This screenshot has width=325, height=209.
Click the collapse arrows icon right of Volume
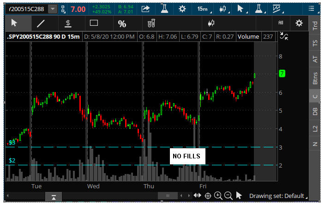(284, 36)
